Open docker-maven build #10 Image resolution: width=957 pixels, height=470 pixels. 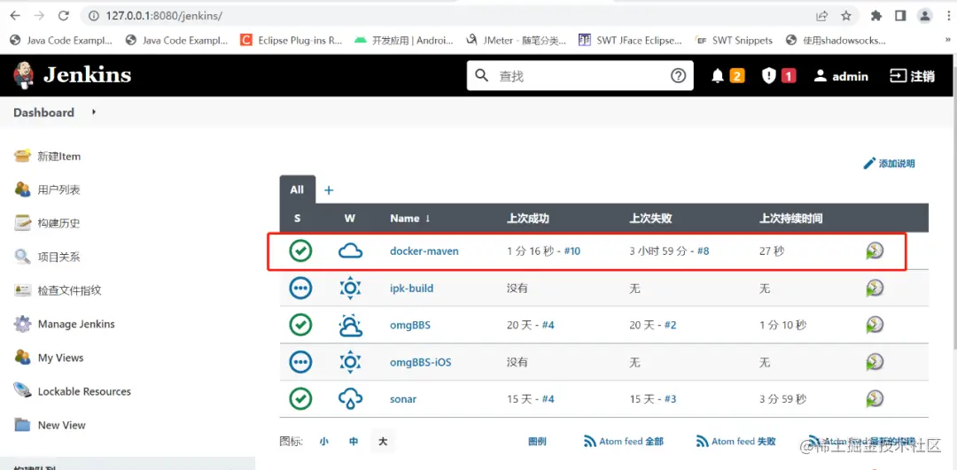[x=572, y=250]
